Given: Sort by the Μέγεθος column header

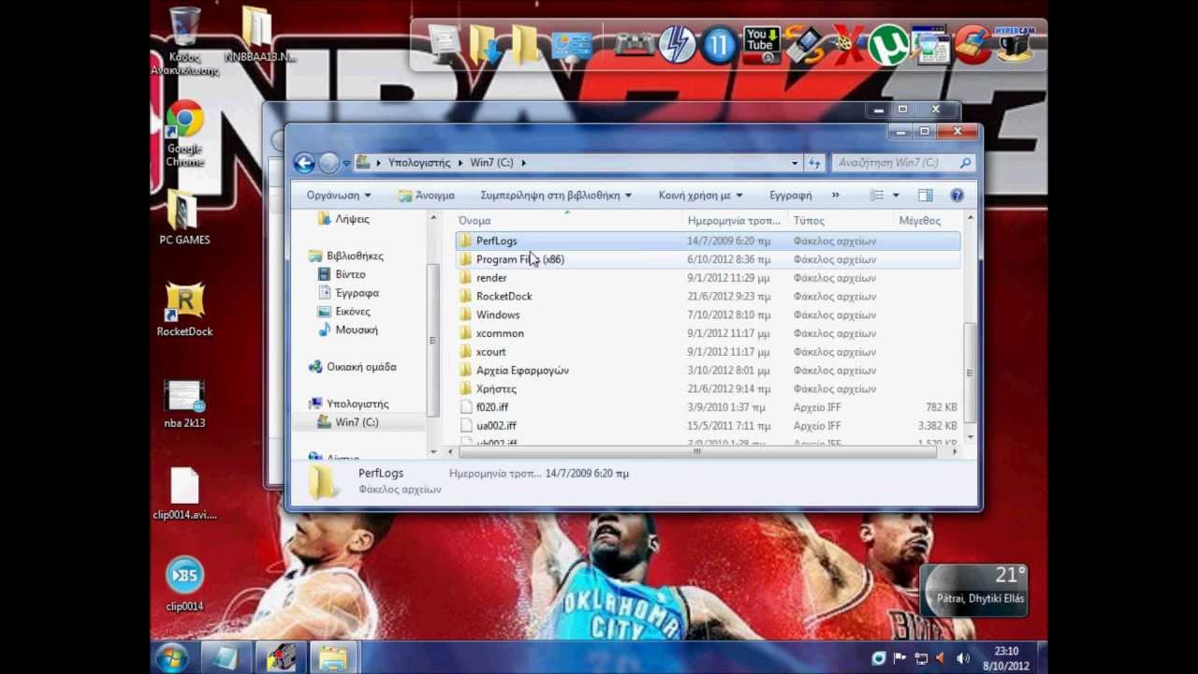Looking at the screenshot, I should pos(920,221).
